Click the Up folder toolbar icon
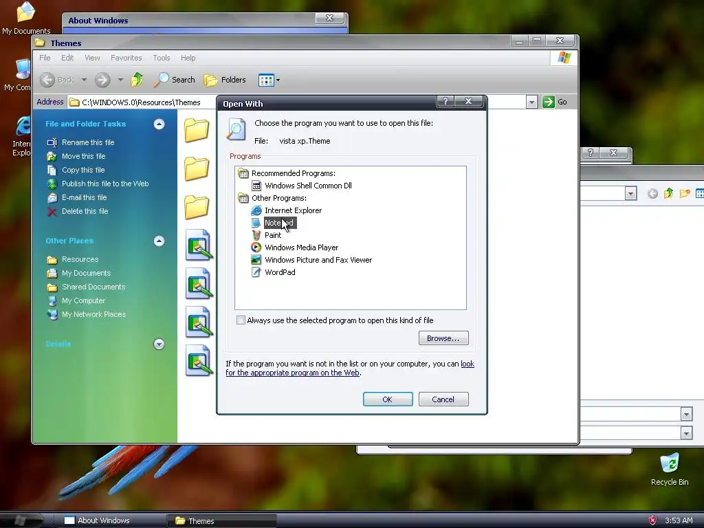 (x=137, y=80)
